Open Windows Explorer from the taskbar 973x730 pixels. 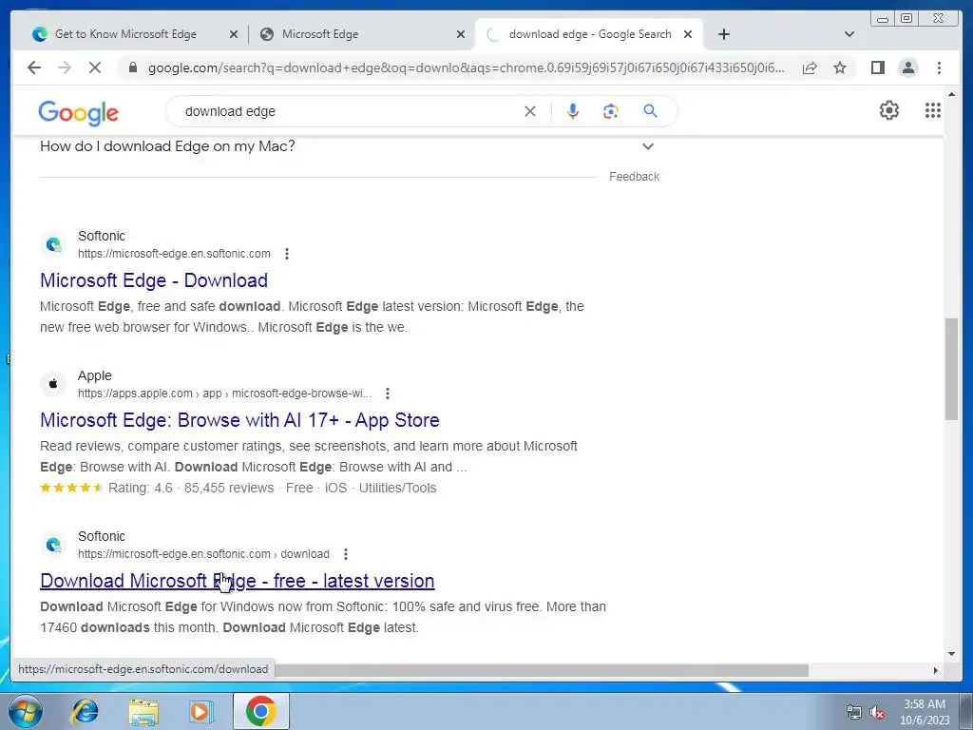click(143, 711)
